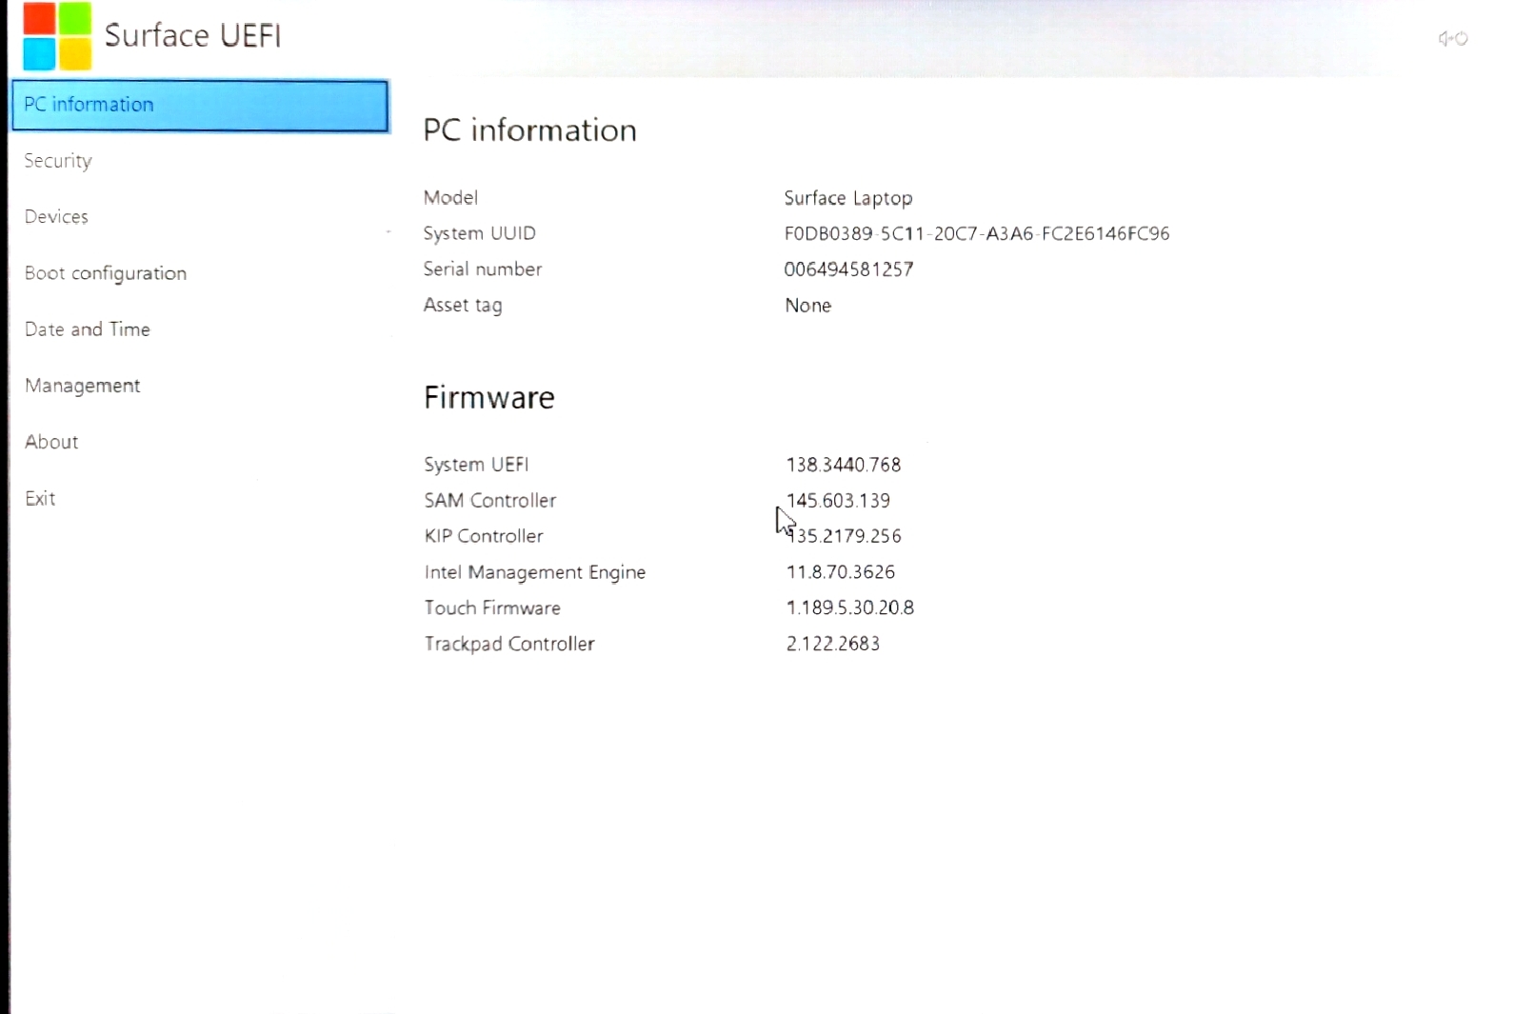Open the Devices page
This screenshot has height=1014, width=1534.
tap(56, 216)
